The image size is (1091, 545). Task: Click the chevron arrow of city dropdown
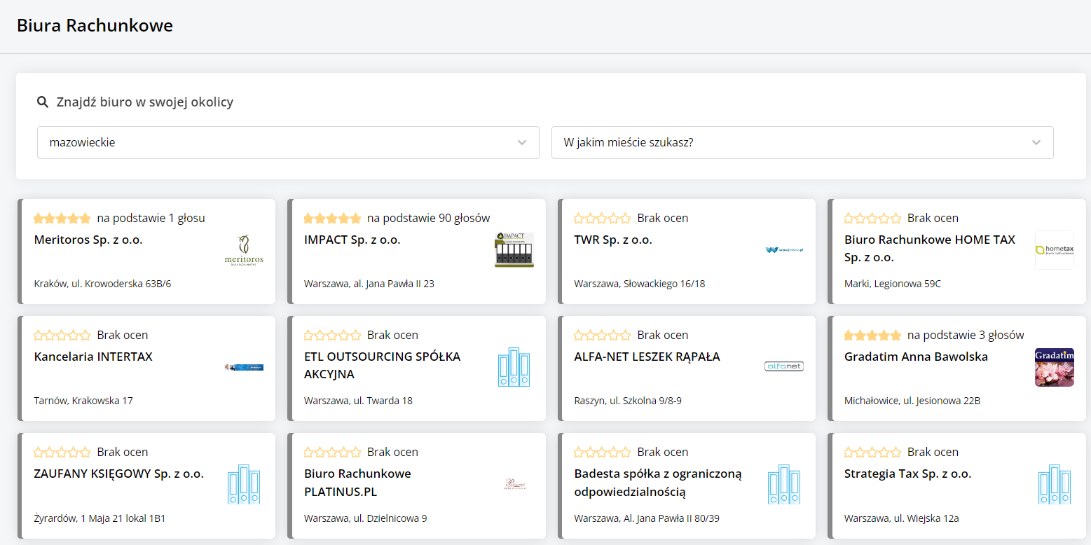(1036, 143)
